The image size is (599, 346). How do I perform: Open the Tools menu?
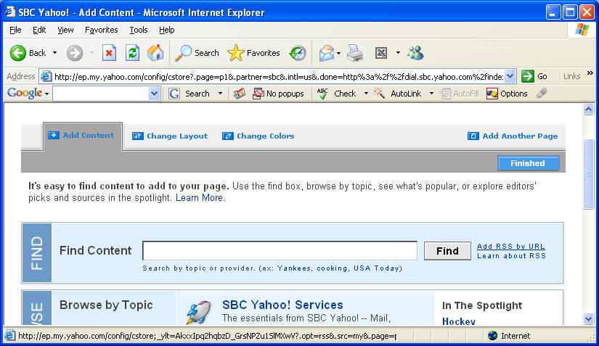pyautogui.click(x=138, y=30)
